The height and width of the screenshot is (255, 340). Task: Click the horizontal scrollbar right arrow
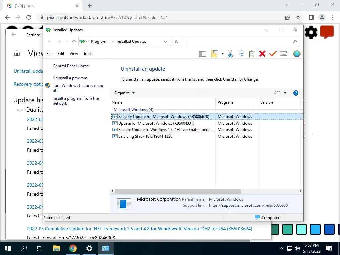click(300, 191)
